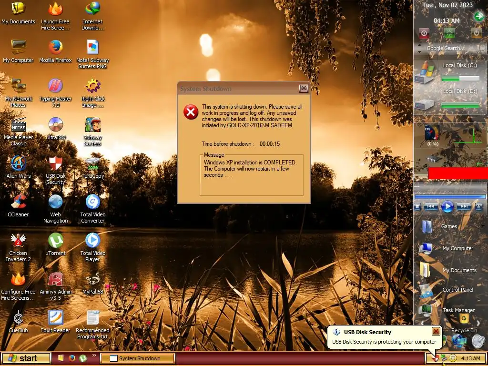488x366 pixels.
Task: Close the System Shutdown dialog
Action: [304, 88]
